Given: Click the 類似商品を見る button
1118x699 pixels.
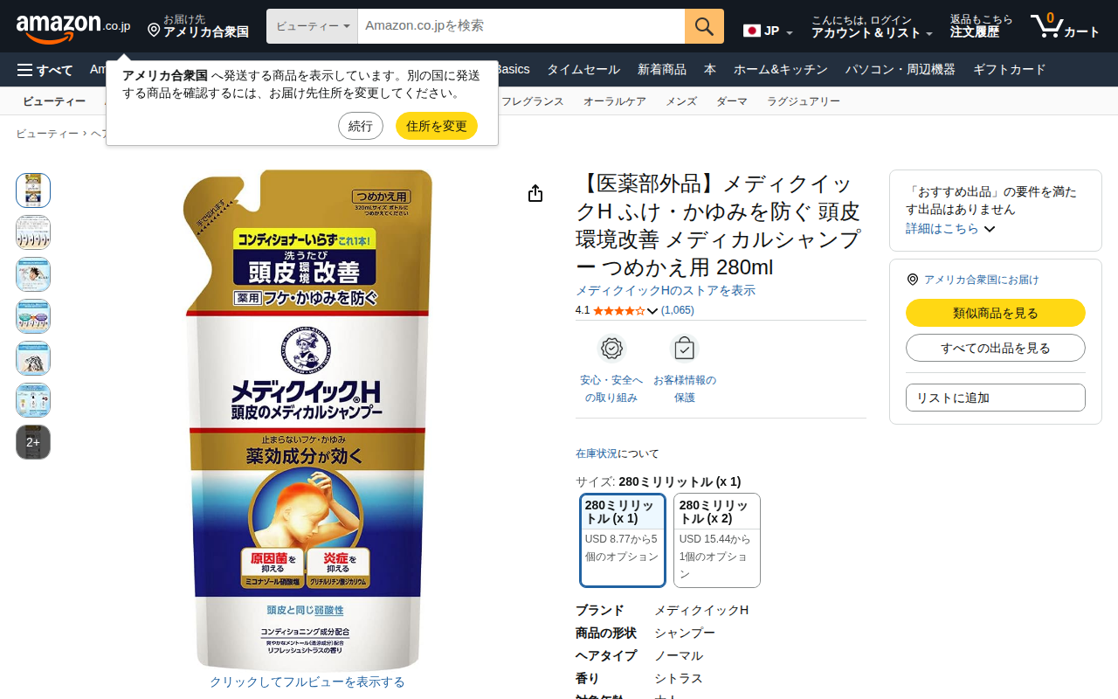Looking at the screenshot, I should 996,313.
